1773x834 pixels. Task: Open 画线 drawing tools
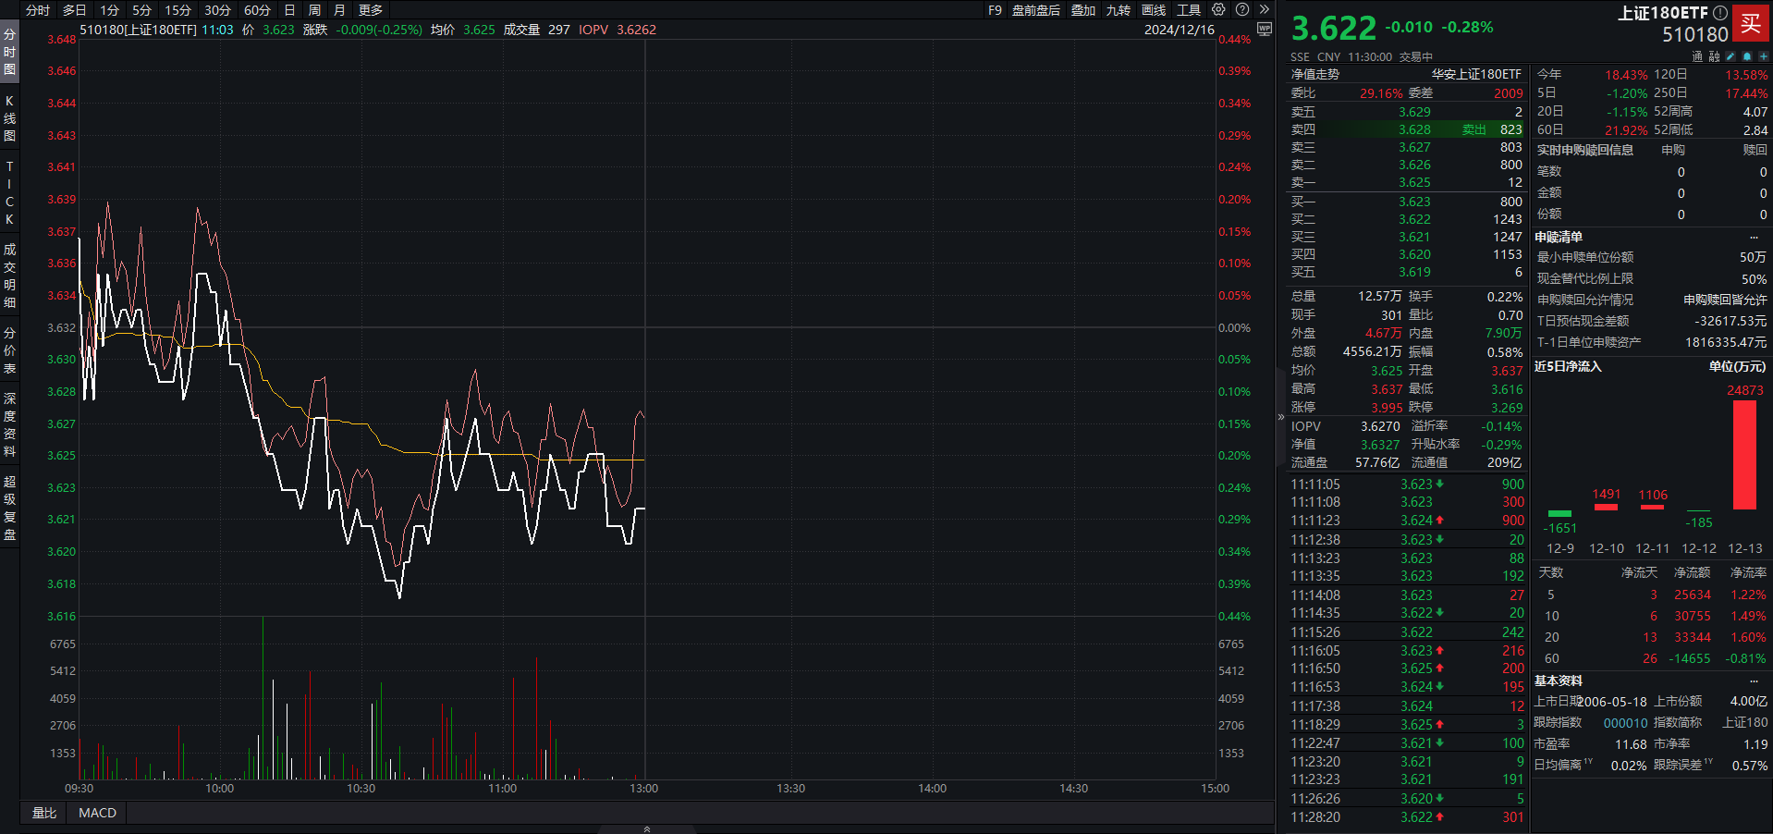[1154, 10]
